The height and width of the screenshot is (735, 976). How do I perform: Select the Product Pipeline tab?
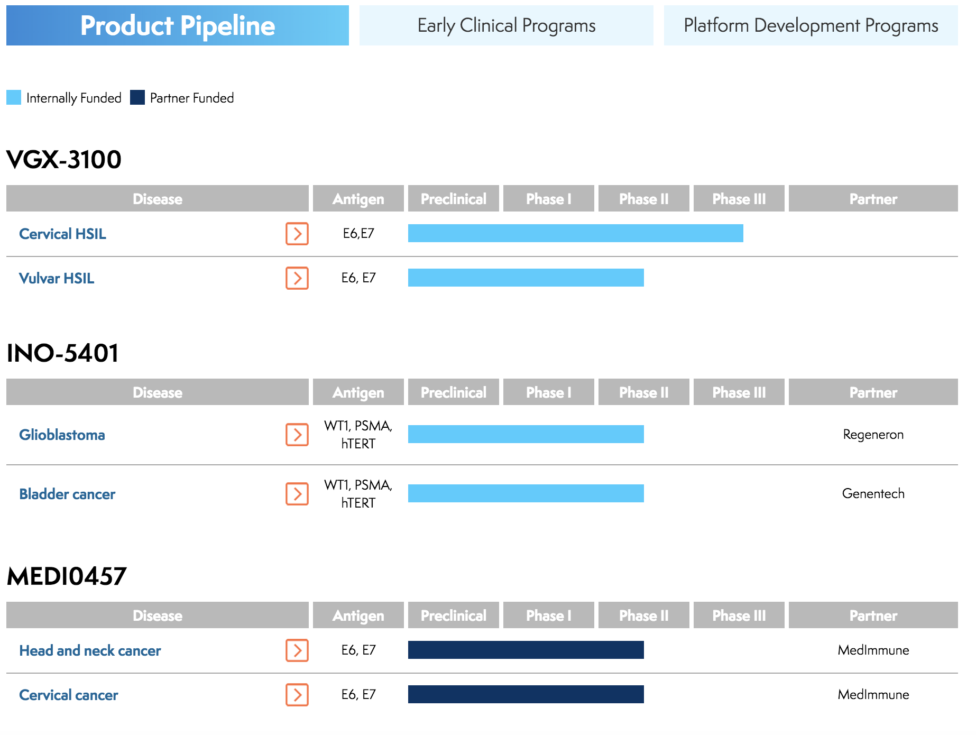pyautogui.click(x=178, y=25)
